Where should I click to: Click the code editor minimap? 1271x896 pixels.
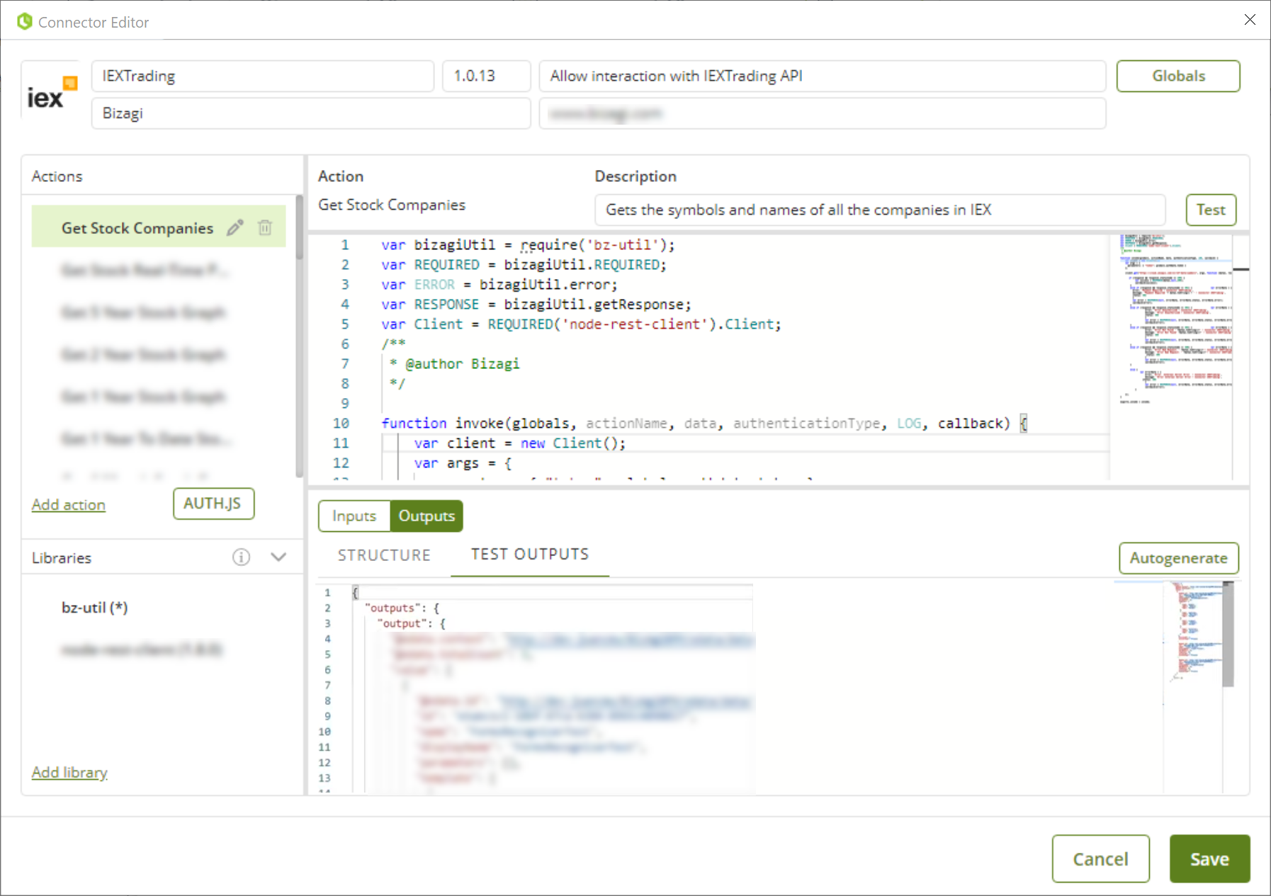tap(1175, 319)
